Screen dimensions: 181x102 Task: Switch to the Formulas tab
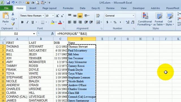(x=68, y=8)
